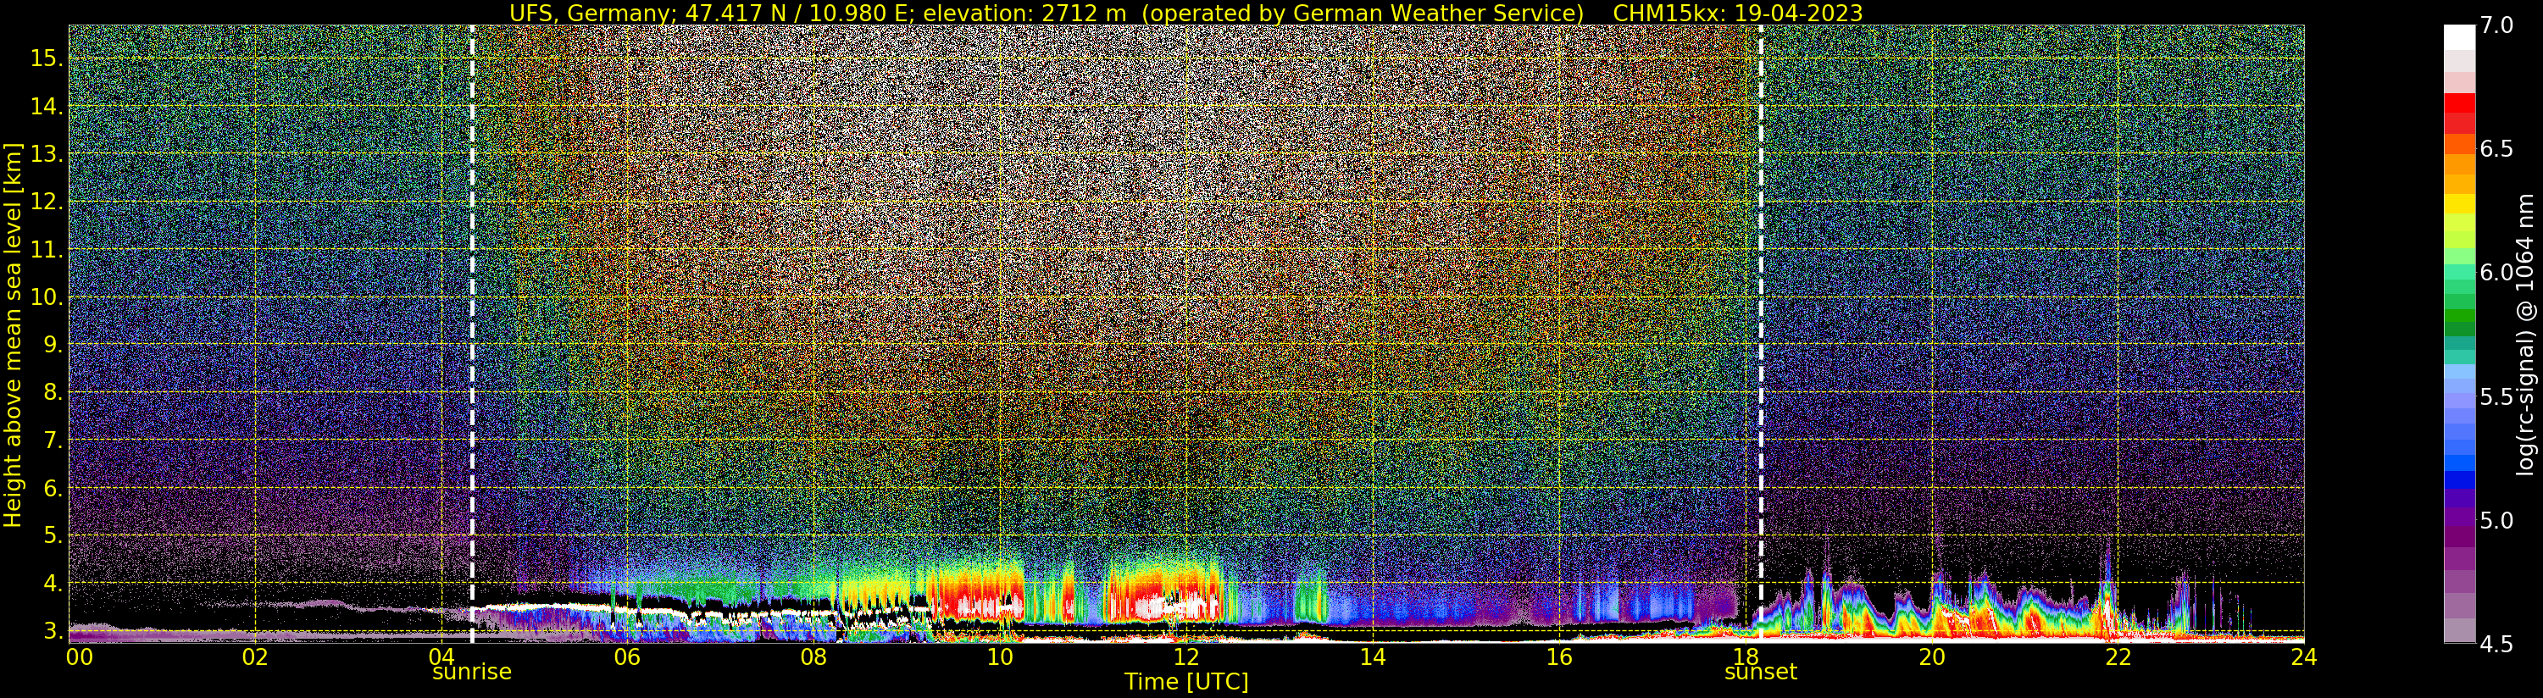The width and height of the screenshot is (2543, 698).
Task: Click the "CHM15kx: 19-04-2023" label in title
Action: pos(1737,13)
